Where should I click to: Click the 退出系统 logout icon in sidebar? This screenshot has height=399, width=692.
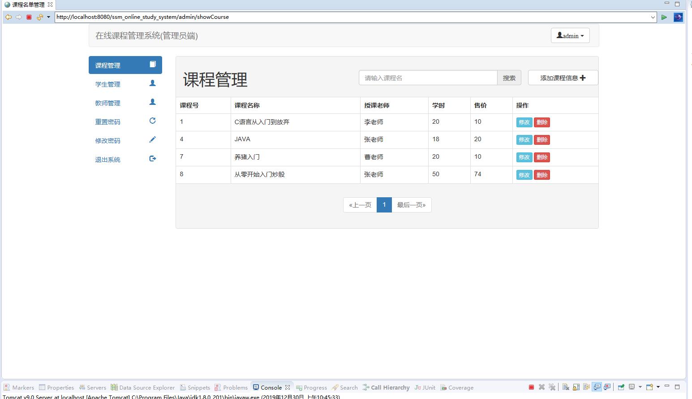(152, 158)
